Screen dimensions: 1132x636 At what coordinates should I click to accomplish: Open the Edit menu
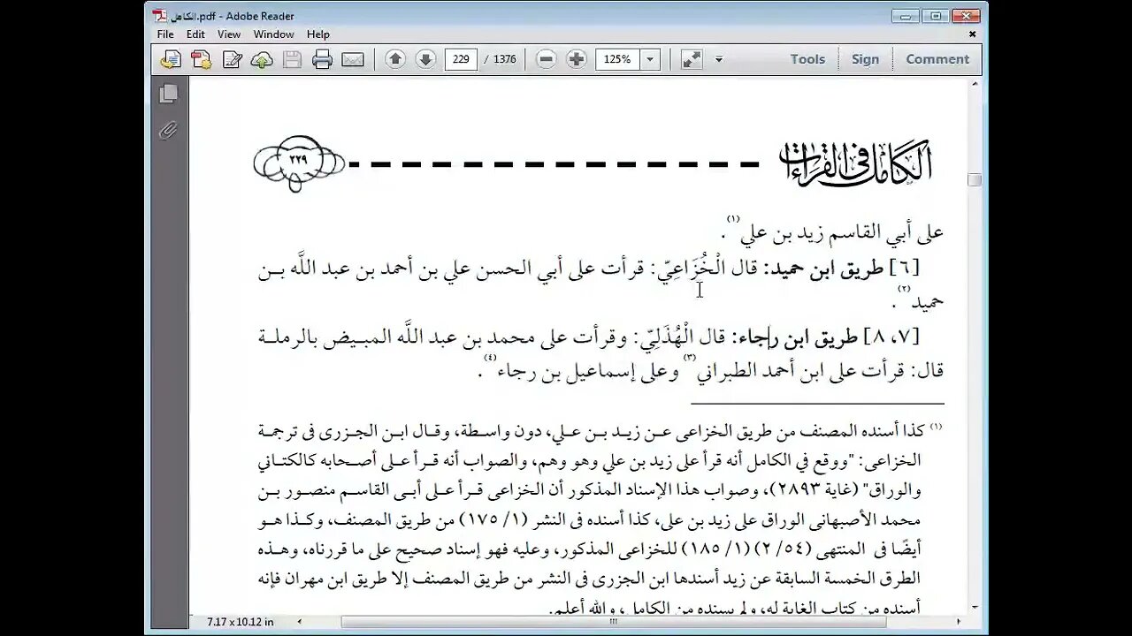tap(195, 34)
